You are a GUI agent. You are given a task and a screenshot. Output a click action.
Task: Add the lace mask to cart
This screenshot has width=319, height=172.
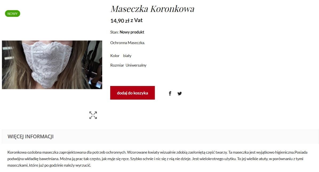coord(133,93)
